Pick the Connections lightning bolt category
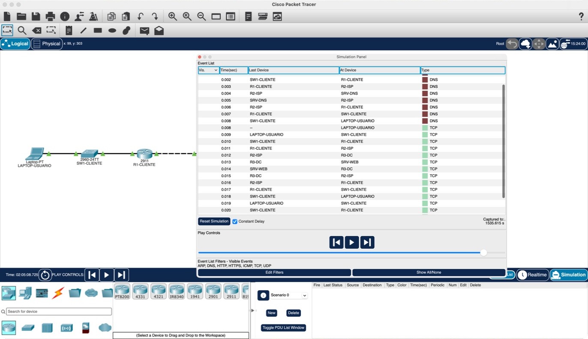Image resolution: width=588 pixels, height=339 pixels. pyautogui.click(x=58, y=293)
